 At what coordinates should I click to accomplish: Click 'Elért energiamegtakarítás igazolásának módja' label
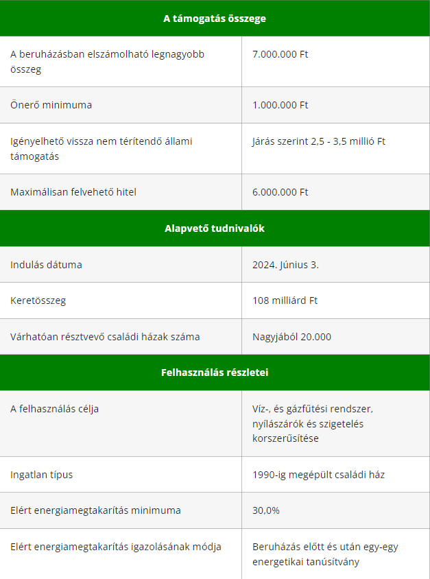pyautogui.click(x=115, y=547)
